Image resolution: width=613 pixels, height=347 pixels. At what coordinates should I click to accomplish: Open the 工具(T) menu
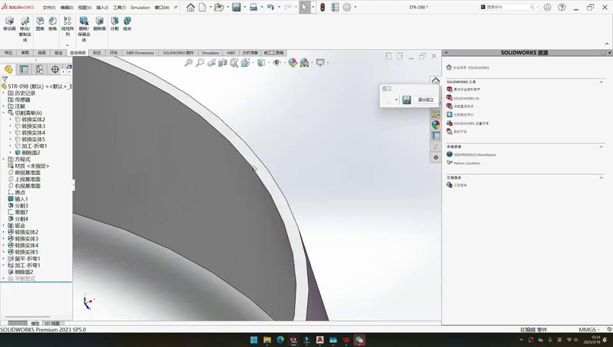click(x=119, y=8)
